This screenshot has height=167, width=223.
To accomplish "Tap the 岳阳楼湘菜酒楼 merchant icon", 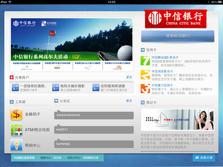I will tap(96, 88).
